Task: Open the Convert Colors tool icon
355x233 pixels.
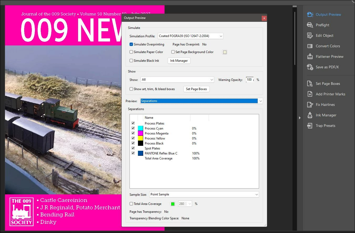Action: click(x=310, y=46)
